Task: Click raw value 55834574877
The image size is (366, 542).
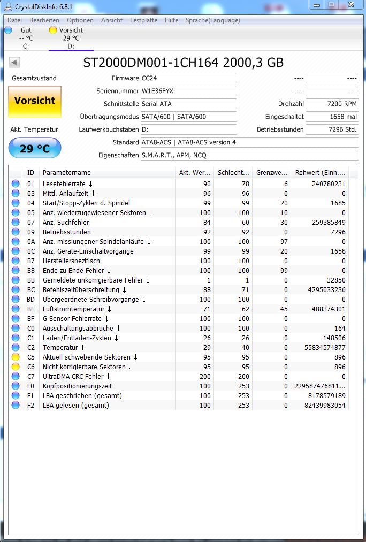Action: [324, 347]
